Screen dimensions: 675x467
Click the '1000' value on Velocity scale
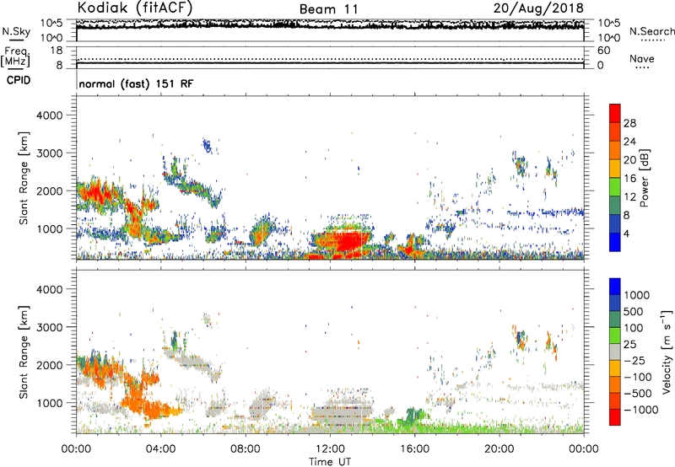click(637, 295)
